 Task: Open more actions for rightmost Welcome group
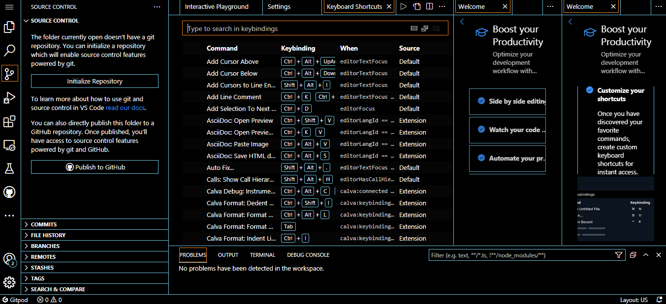tap(659, 7)
